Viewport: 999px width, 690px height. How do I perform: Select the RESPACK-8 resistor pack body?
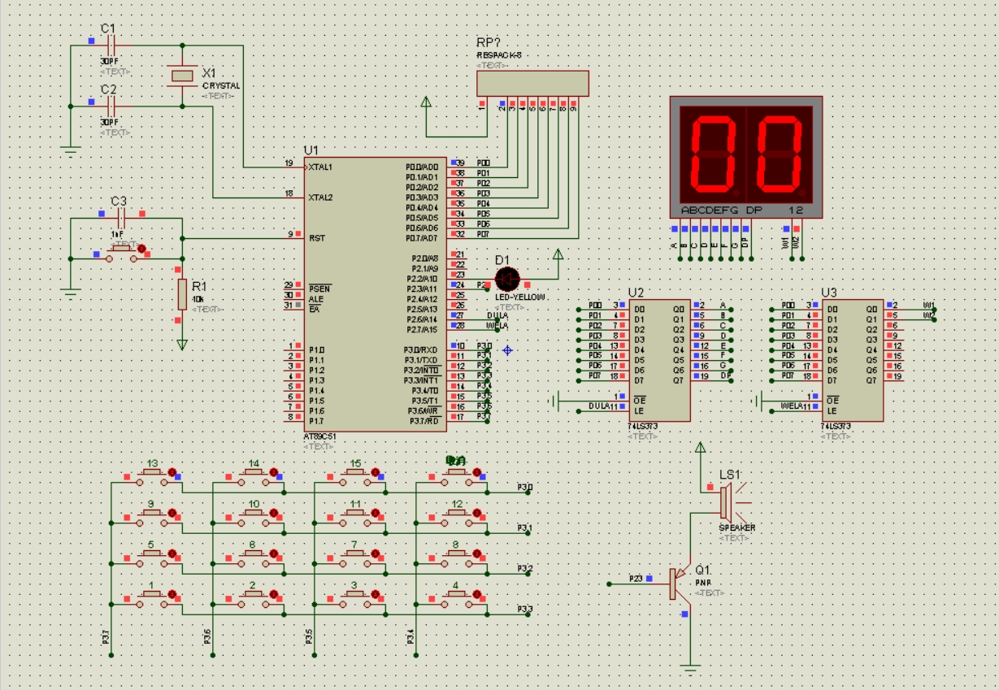(532, 83)
